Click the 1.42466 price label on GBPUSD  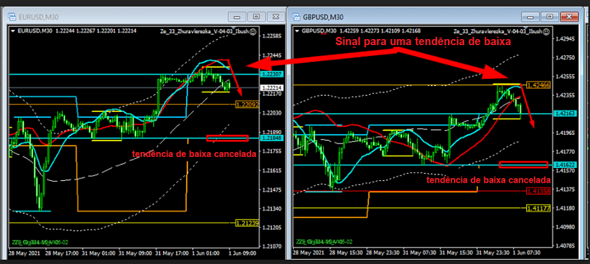pos(539,85)
